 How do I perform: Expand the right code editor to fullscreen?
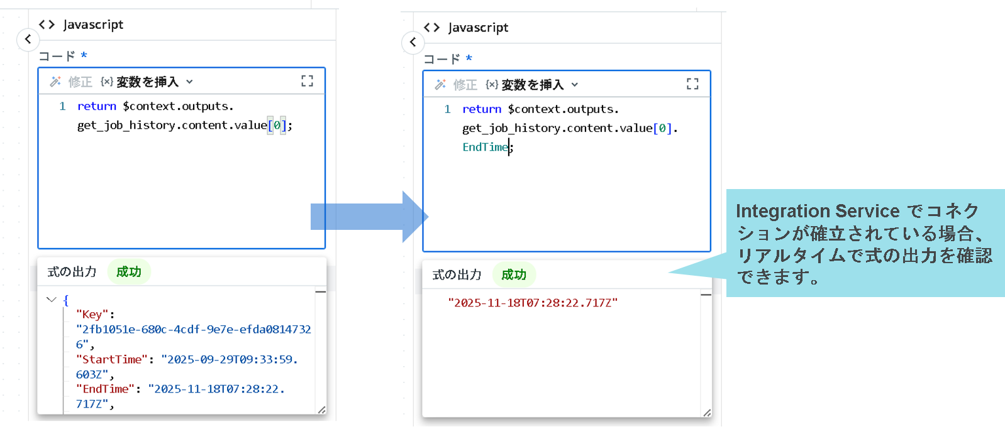[x=692, y=84]
